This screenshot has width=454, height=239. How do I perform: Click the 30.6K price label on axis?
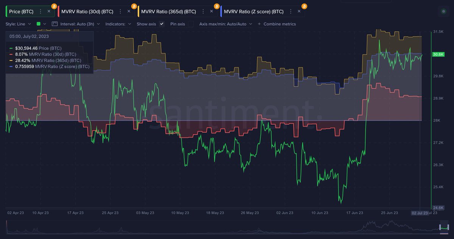(x=438, y=54)
